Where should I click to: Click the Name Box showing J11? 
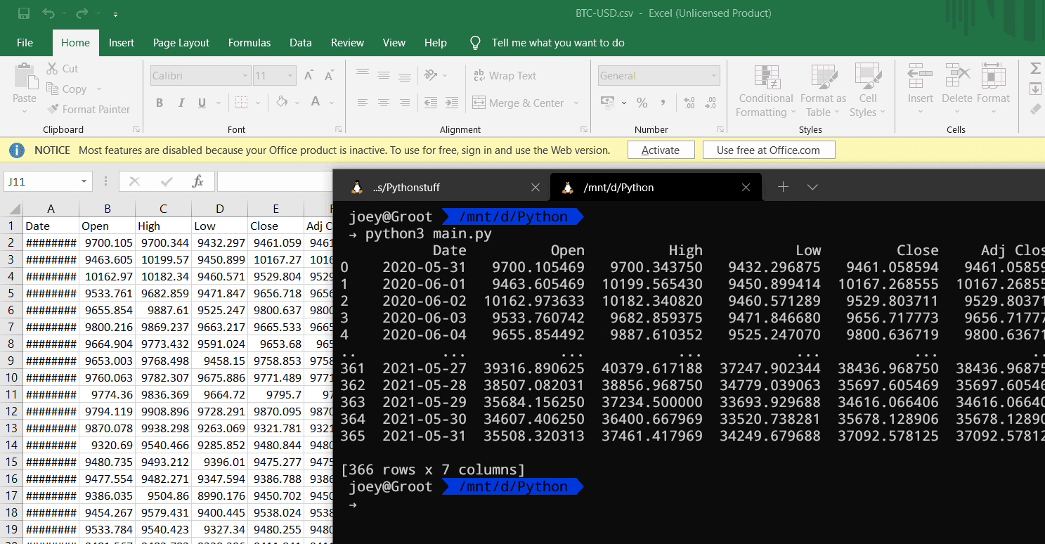tap(41, 181)
